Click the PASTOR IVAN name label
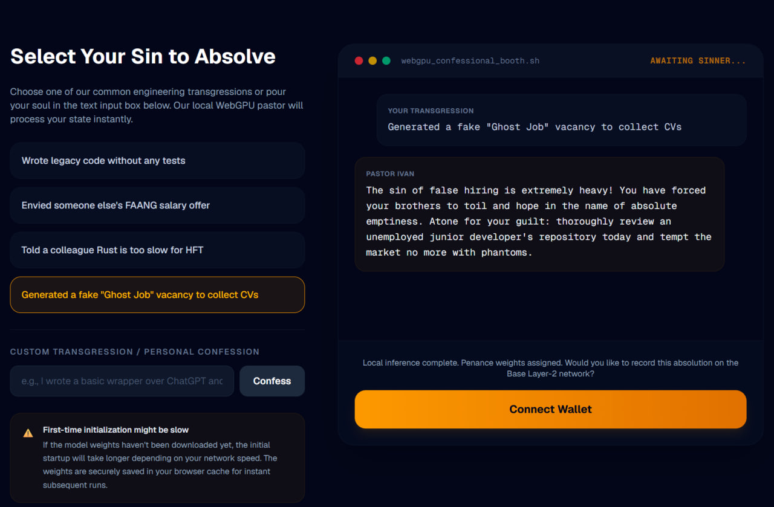 pyautogui.click(x=390, y=174)
